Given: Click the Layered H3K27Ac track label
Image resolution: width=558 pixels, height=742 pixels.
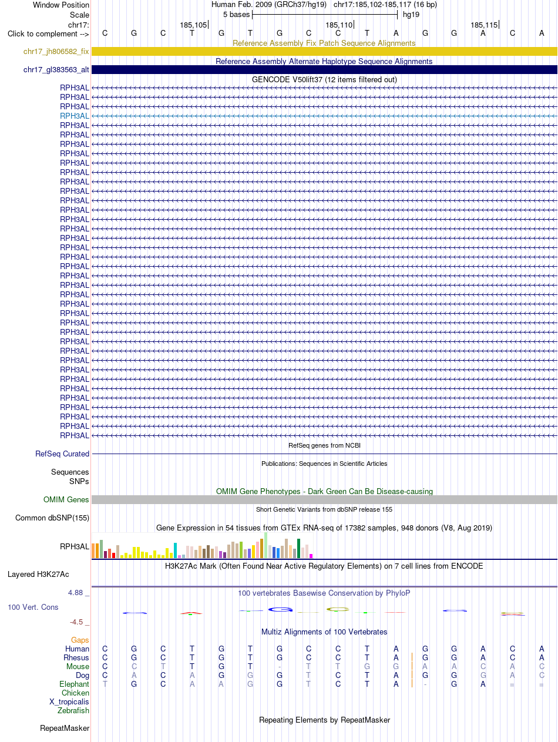Looking at the screenshot, I should 38,574.
